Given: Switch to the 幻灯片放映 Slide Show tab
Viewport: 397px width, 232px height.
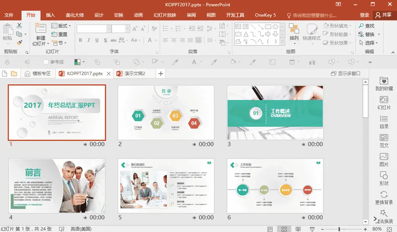Looking at the screenshot, I should pyautogui.click(x=165, y=15).
